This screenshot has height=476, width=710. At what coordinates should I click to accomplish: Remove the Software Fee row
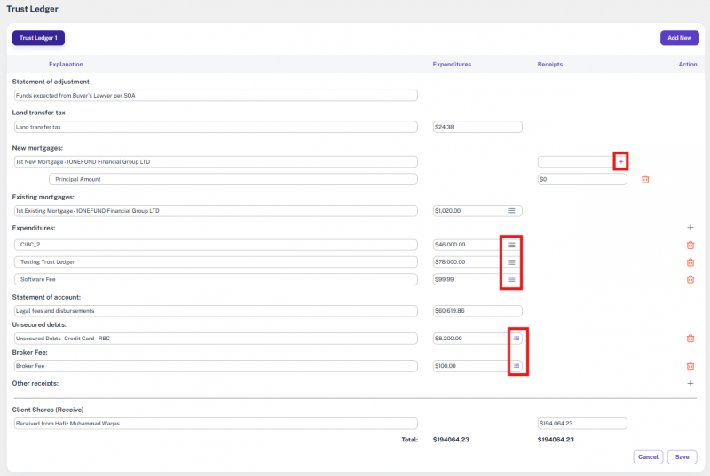[690, 279]
